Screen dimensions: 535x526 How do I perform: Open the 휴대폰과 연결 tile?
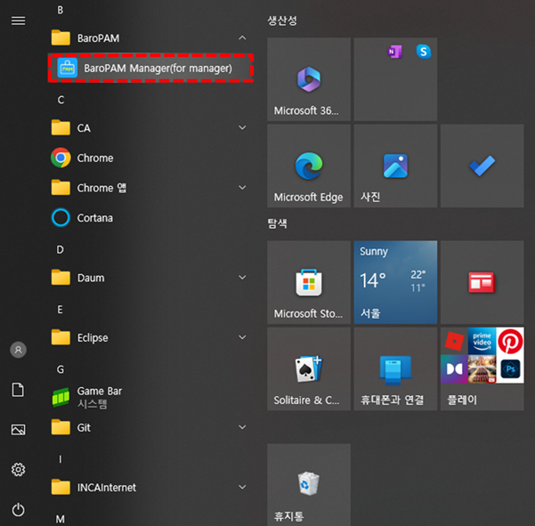coord(395,369)
